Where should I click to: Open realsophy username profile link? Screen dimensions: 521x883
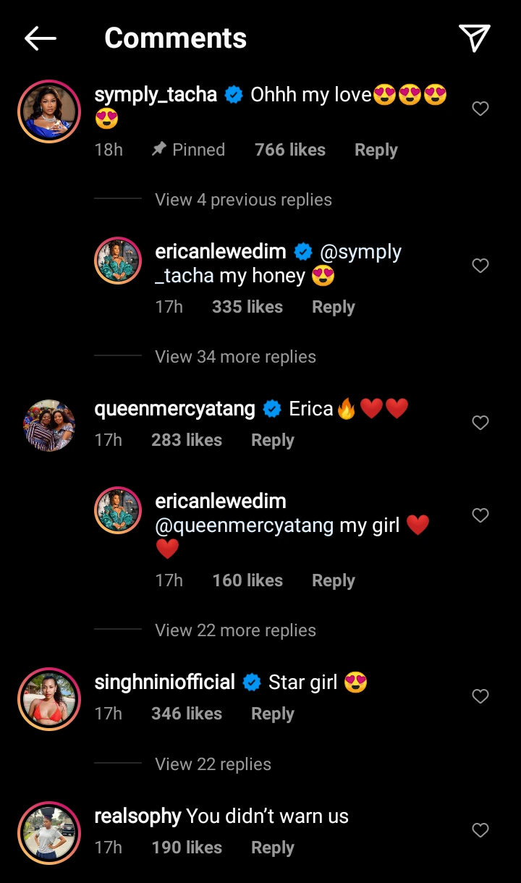point(137,816)
